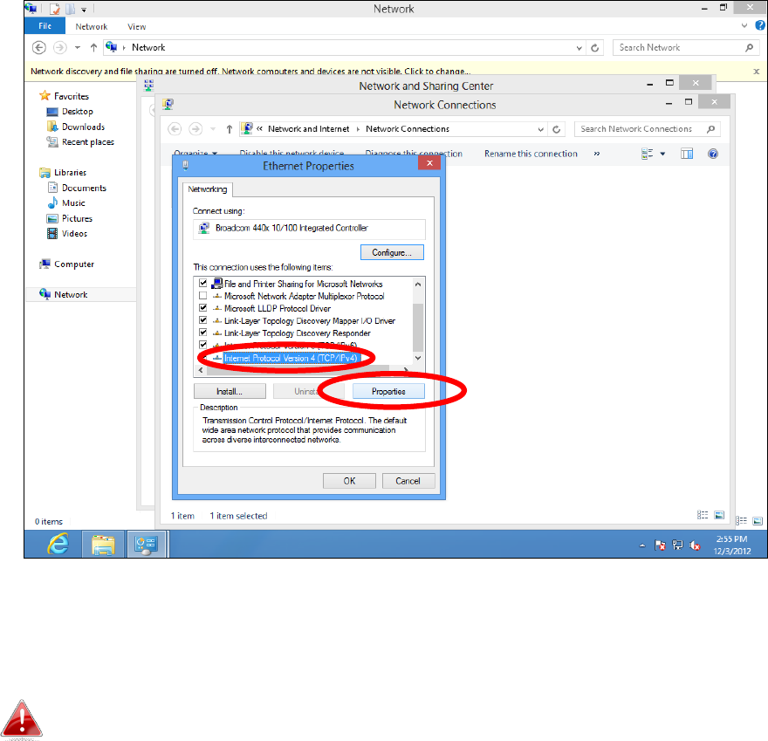Click the magnifier in Search Network Connections
The width and height of the screenshot is (768, 741).
(x=710, y=129)
